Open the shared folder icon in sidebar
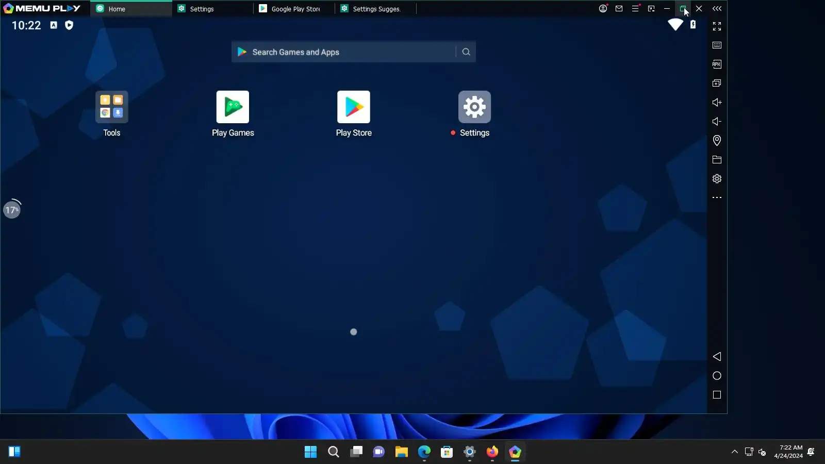 click(x=717, y=160)
